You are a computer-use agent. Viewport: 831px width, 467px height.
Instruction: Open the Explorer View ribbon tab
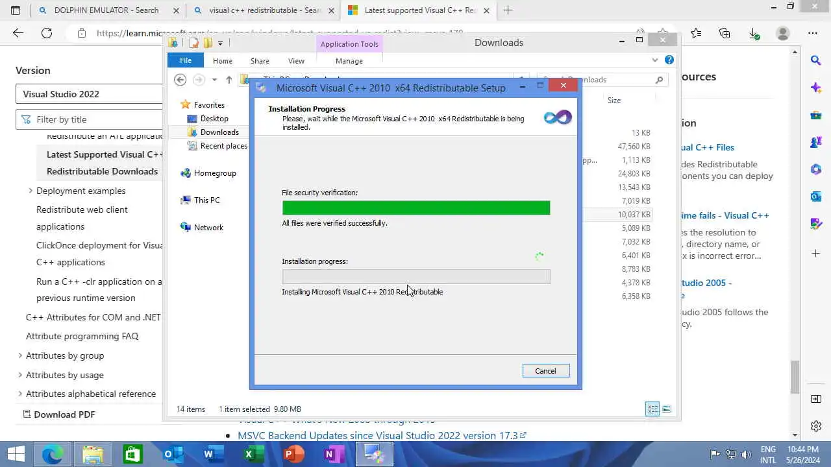tap(296, 60)
